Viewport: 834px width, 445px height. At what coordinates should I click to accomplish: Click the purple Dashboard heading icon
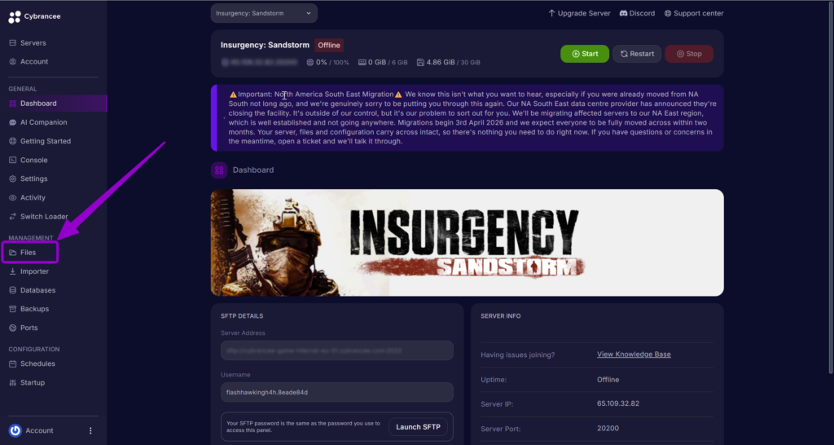point(219,170)
